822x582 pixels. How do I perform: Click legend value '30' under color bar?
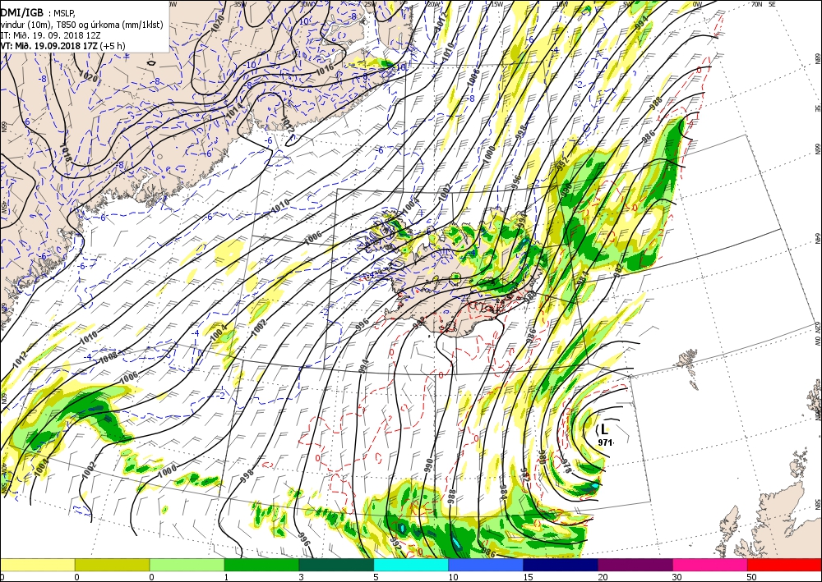click(x=677, y=577)
